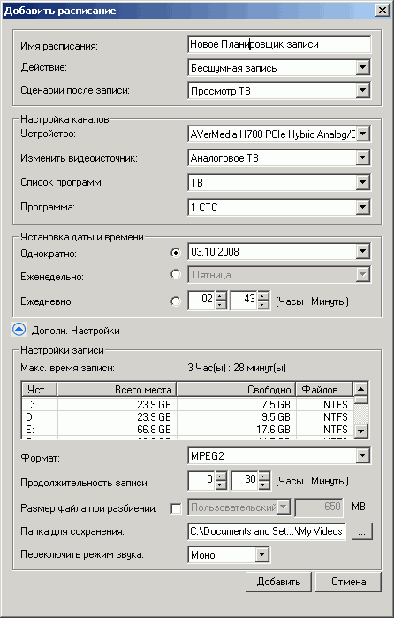The image size is (394, 618).
Task: Decrease recording duration hours spinner
Action: point(221,485)
